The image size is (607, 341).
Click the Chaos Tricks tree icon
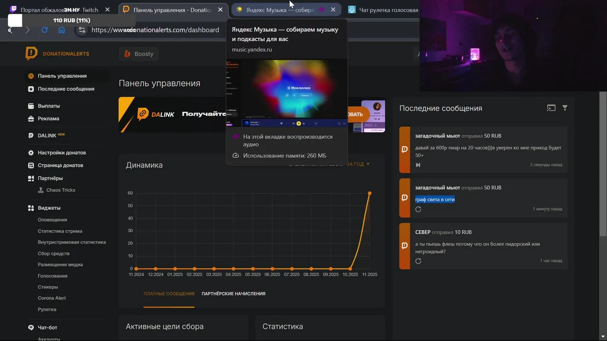coord(41,190)
